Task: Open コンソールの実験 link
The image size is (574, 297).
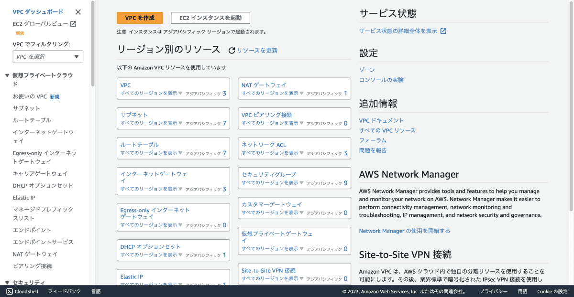Action: click(x=381, y=80)
